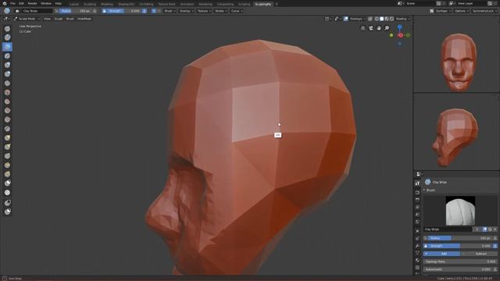Image resolution: width=500 pixels, height=281 pixels.
Task: Select the Rotate brush tool
Action: click(x=7, y=174)
